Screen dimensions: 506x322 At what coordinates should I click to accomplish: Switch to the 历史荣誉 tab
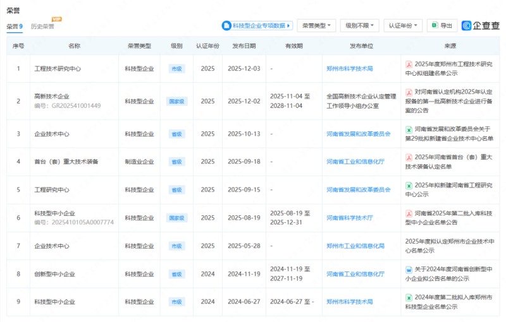tap(43, 27)
